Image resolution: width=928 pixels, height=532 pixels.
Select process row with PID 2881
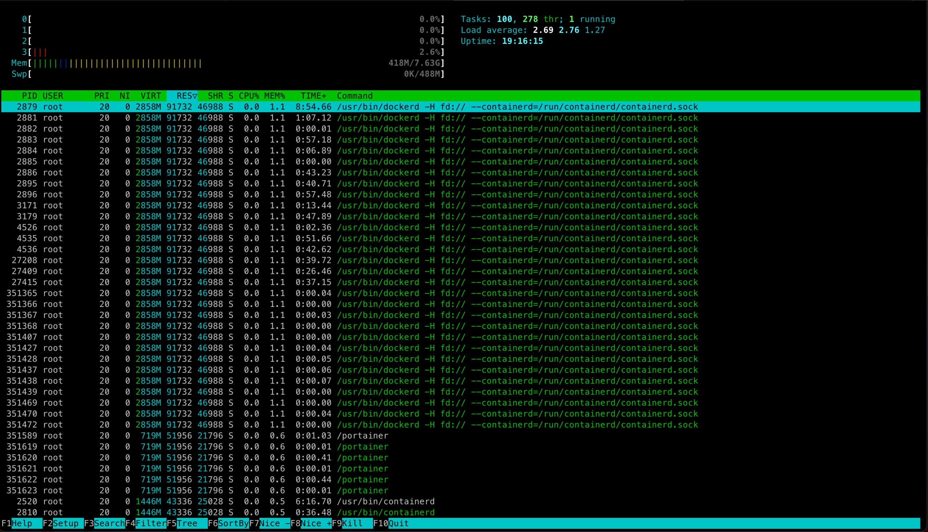coord(461,118)
